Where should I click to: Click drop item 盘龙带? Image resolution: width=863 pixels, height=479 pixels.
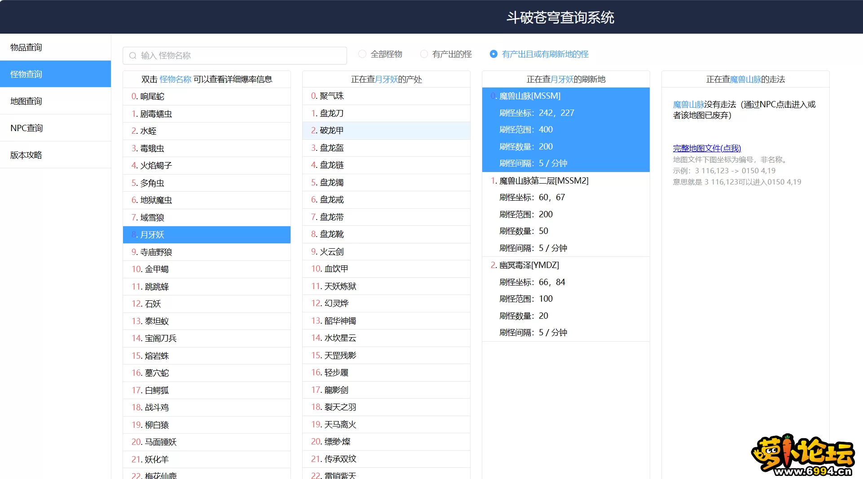[x=386, y=217]
